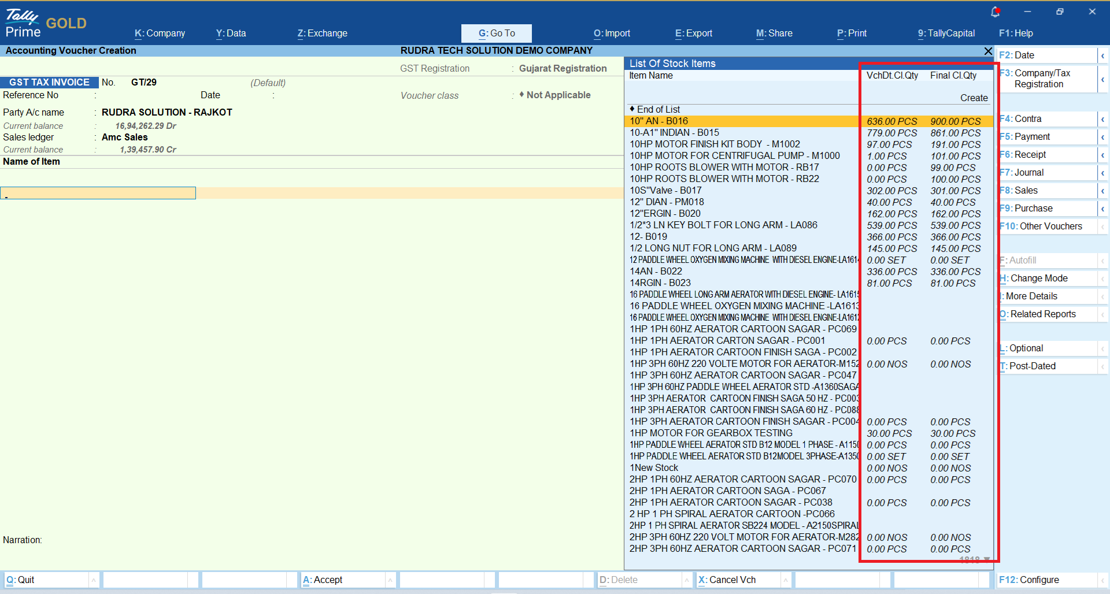Click the notification bell icon
The image size is (1110, 594).
click(x=995, y=12)
